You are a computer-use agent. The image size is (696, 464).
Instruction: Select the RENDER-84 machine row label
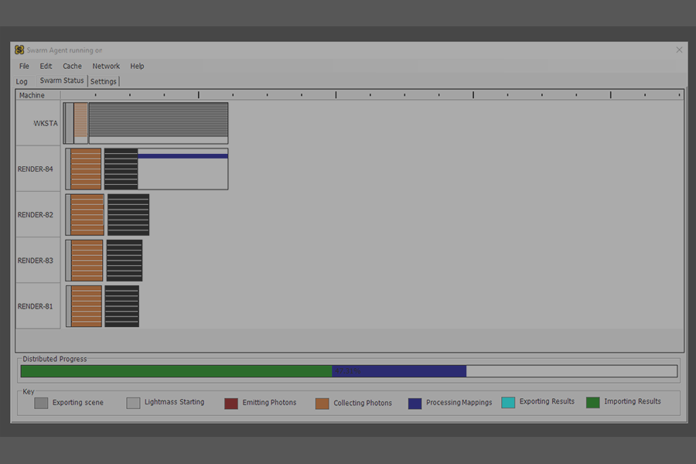[36, 169]
